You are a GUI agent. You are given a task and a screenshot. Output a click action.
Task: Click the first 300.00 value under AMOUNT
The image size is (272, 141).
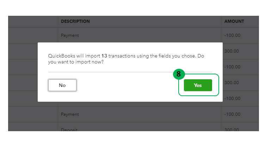(x=231, y=51)
